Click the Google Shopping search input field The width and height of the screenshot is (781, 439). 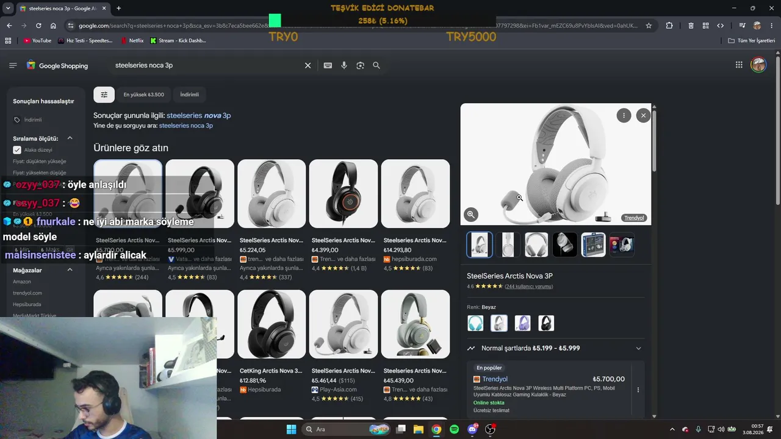(x=206, y=65)
